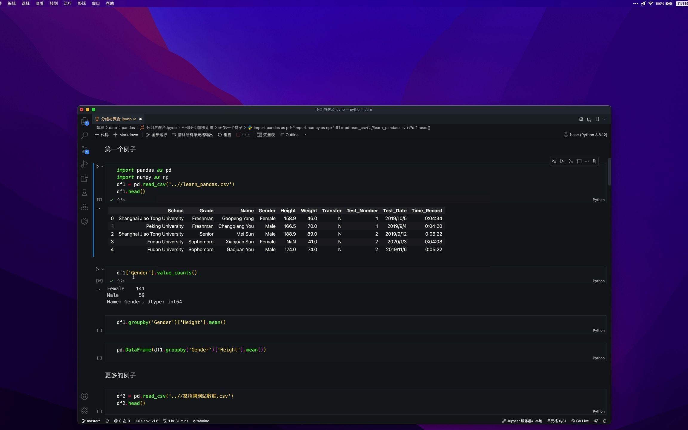Open the 查看 menu in menu bar
688x430 pixels.
point(40,3)
